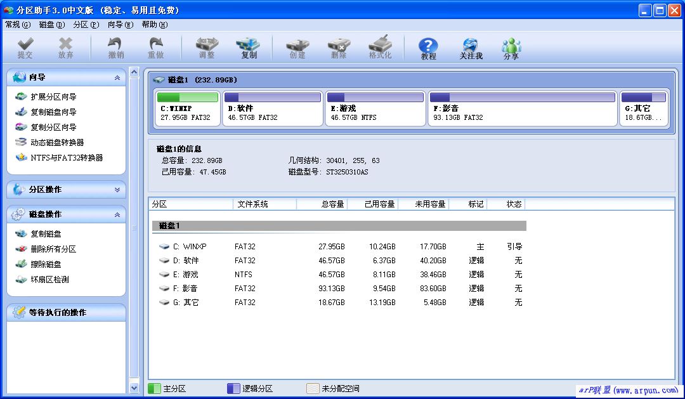Open the 教程 (Tutorial) help icon
685x399 pixels.
tap(429, 48)
